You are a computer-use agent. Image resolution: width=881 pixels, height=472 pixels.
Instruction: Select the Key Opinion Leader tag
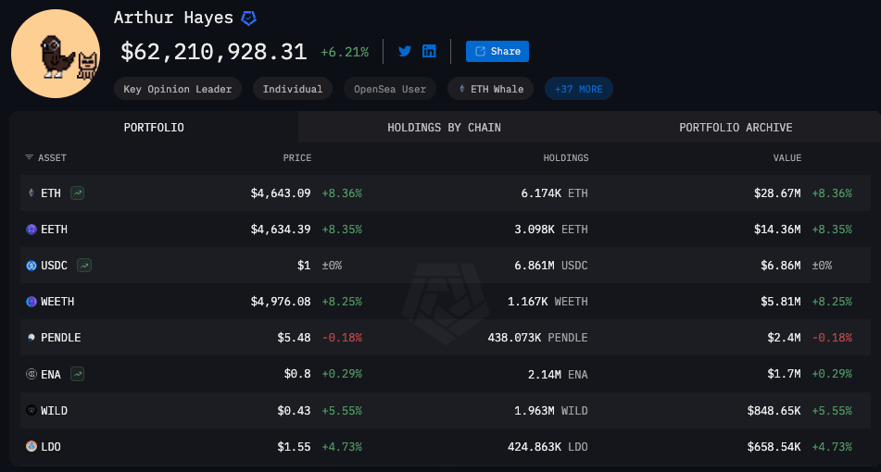click(178, 89)
